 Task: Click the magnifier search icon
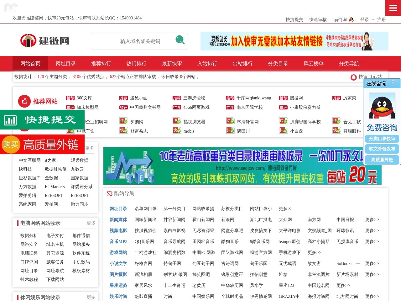(180, 41)
